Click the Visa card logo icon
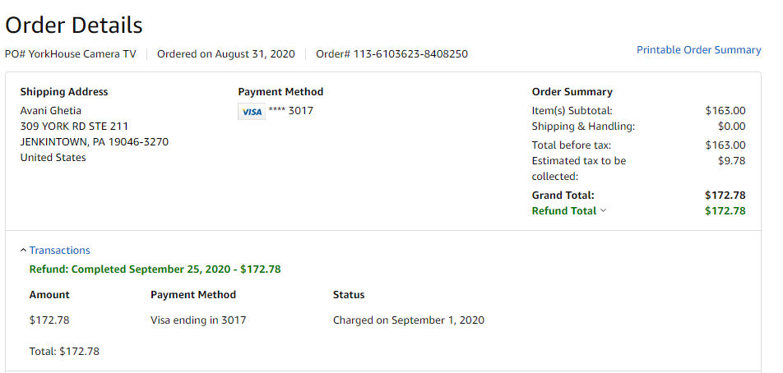 tap(252, 112)
